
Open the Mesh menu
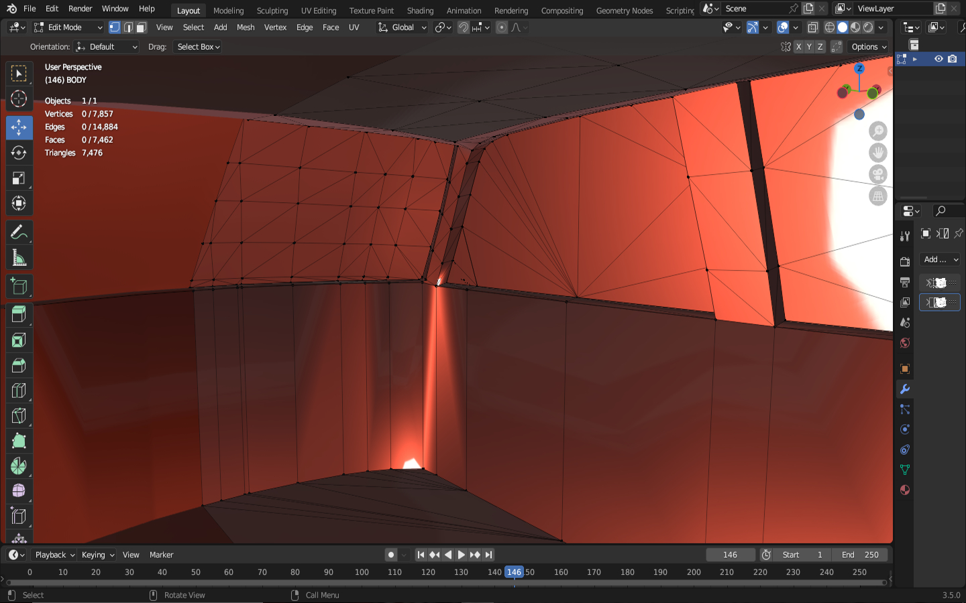(x=246, y=27)
